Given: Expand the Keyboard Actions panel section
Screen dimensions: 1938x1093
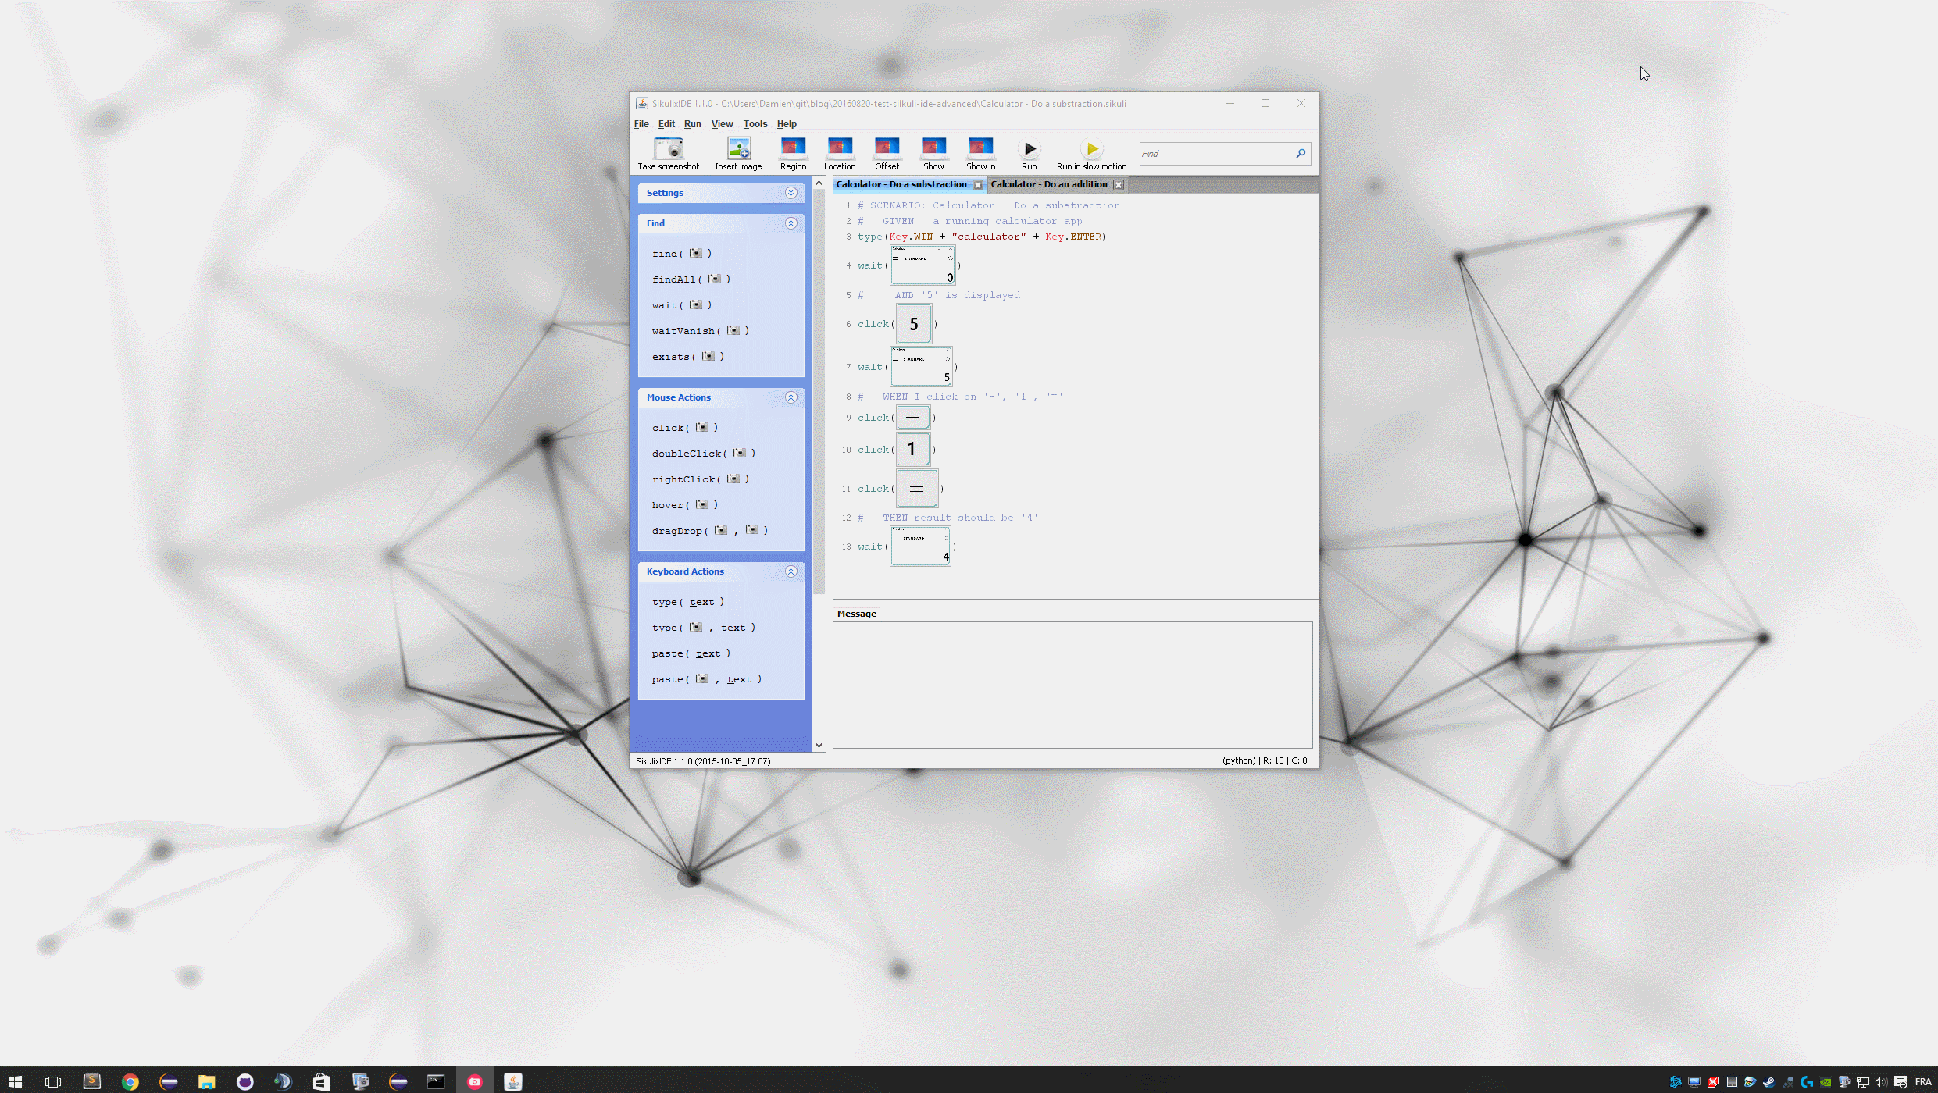Looking at the screenshot, I should (791, 571).
